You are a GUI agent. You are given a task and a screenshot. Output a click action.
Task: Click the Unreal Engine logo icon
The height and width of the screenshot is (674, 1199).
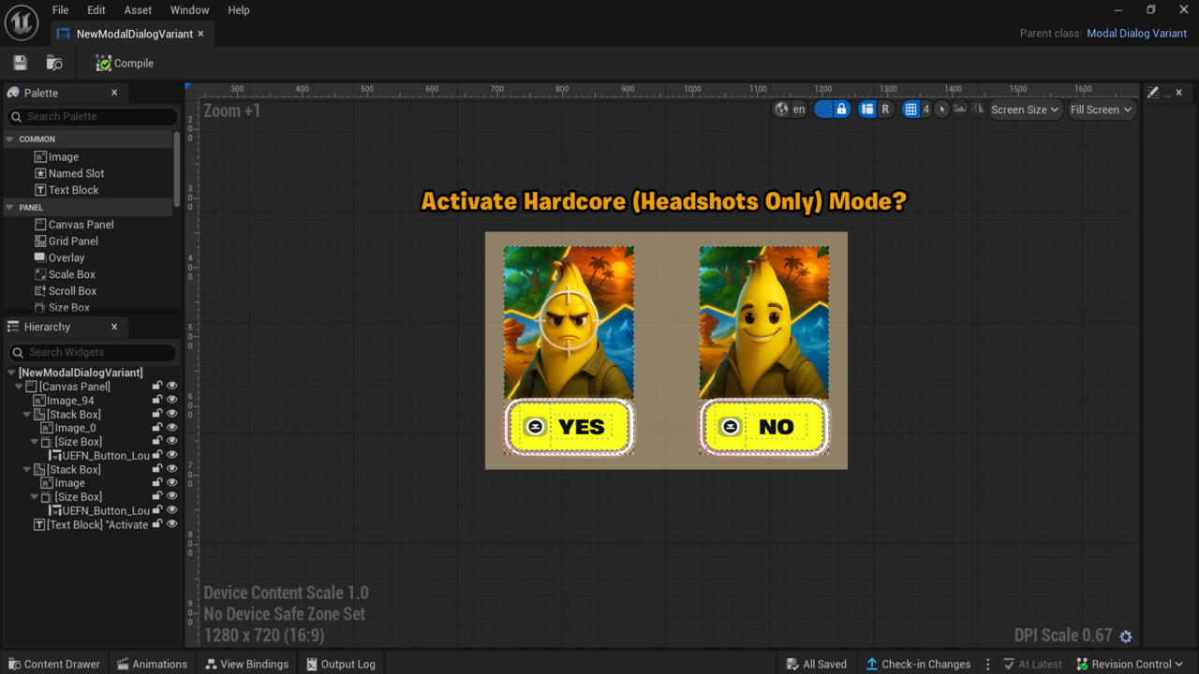click(21, 22)
